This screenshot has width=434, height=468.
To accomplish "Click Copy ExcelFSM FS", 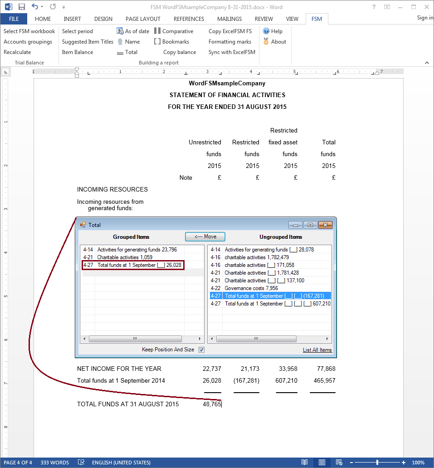I will tap(230, 31).
